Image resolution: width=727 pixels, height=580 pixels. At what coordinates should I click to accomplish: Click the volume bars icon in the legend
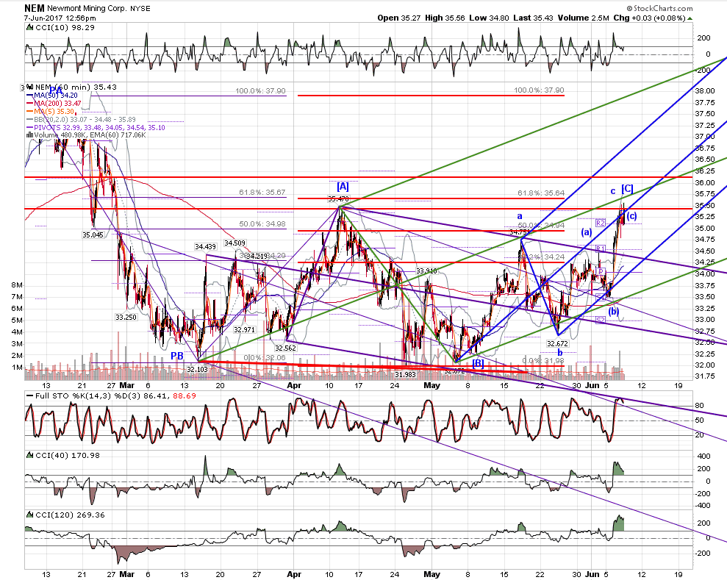(29, 135)
